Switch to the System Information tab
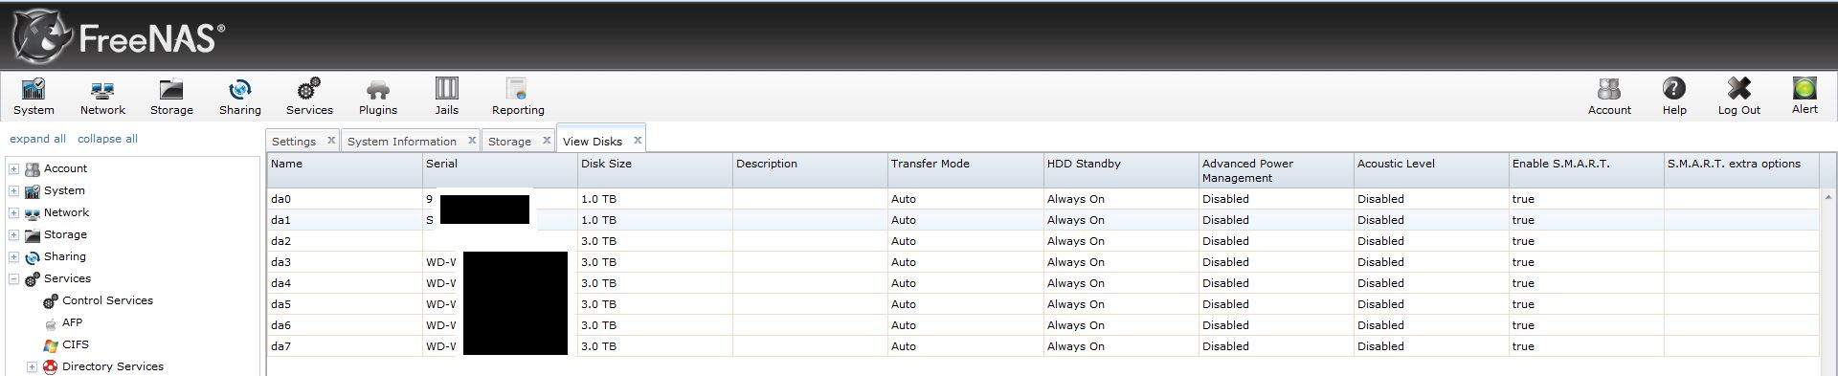 pos(402,141)
